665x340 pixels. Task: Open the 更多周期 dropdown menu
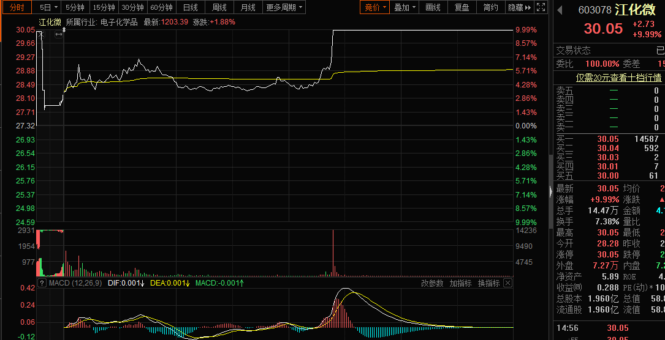coord(284,7)
